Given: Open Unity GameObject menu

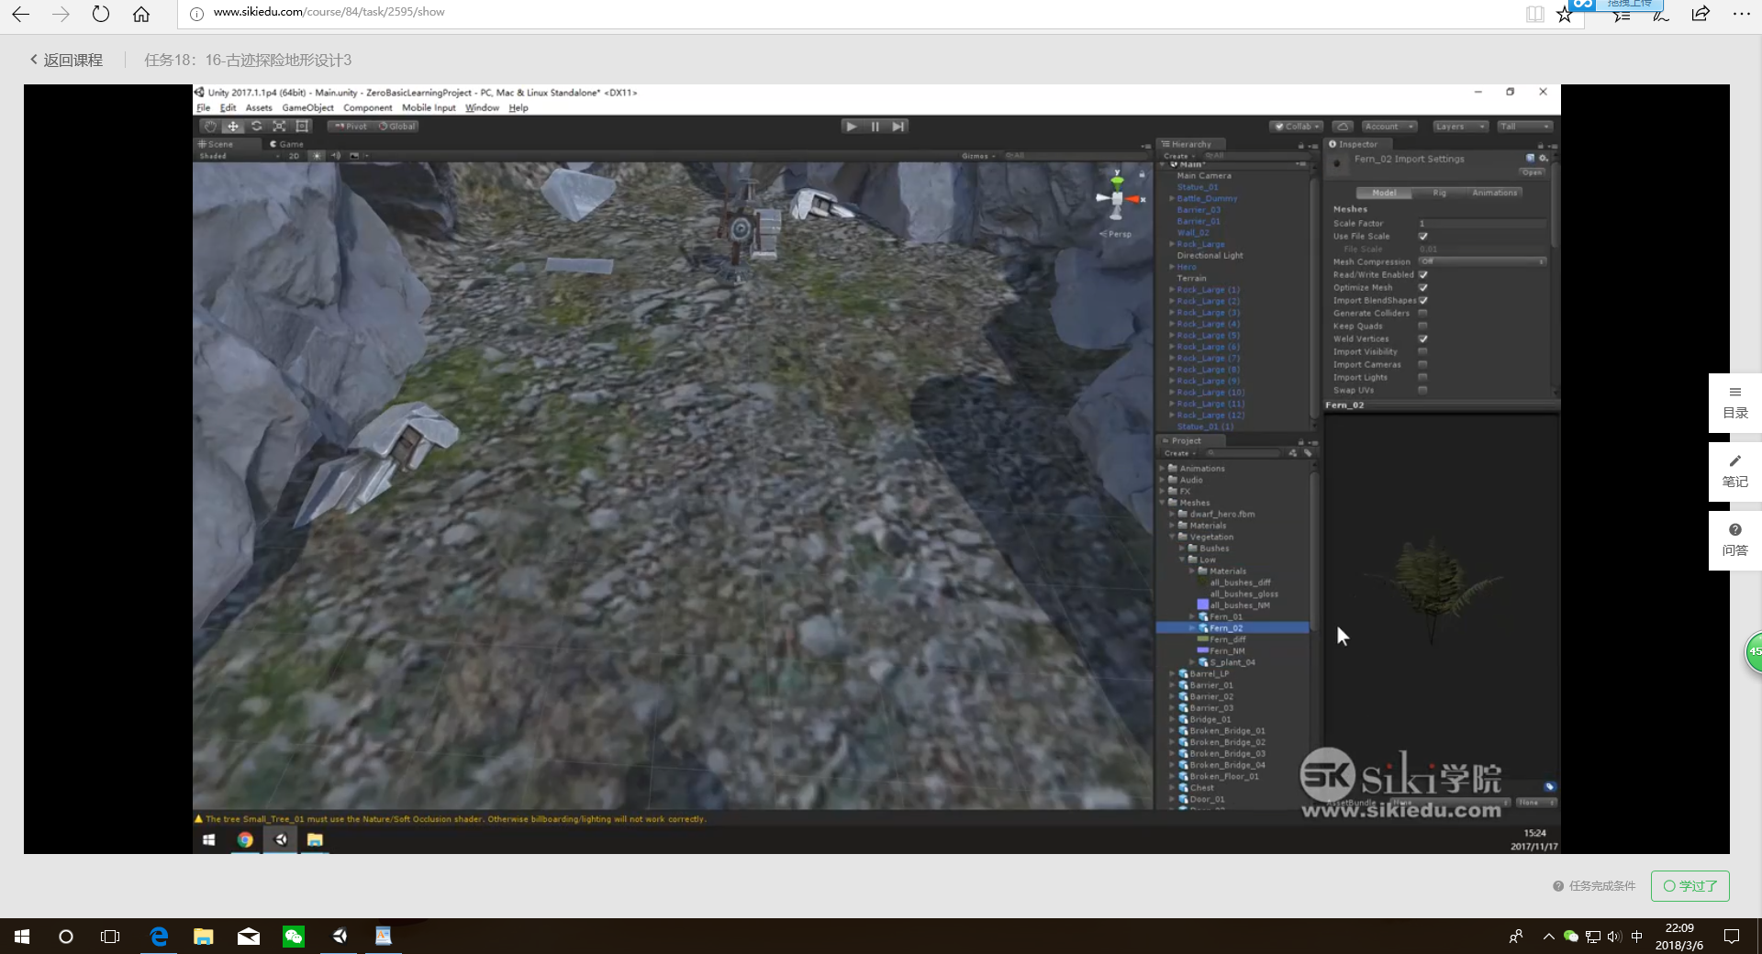Looking at the screenshot, I should [308, 108].
